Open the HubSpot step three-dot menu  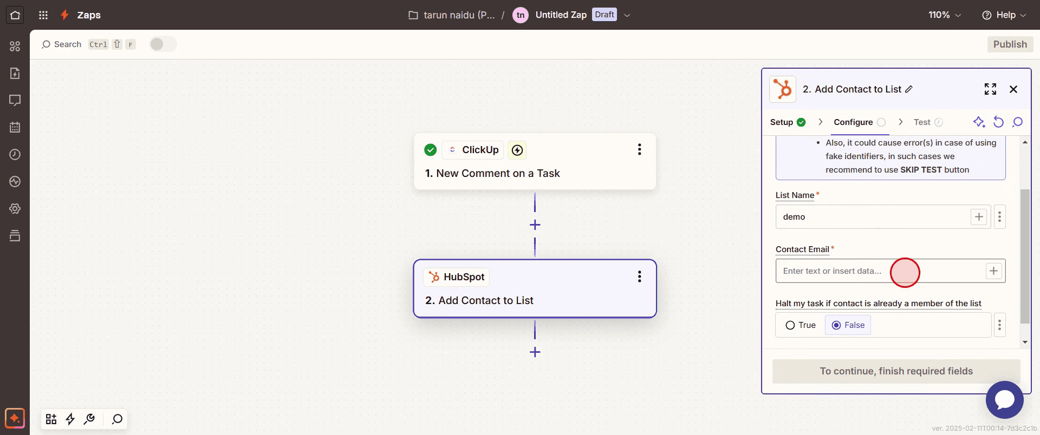tap(640, 276)
